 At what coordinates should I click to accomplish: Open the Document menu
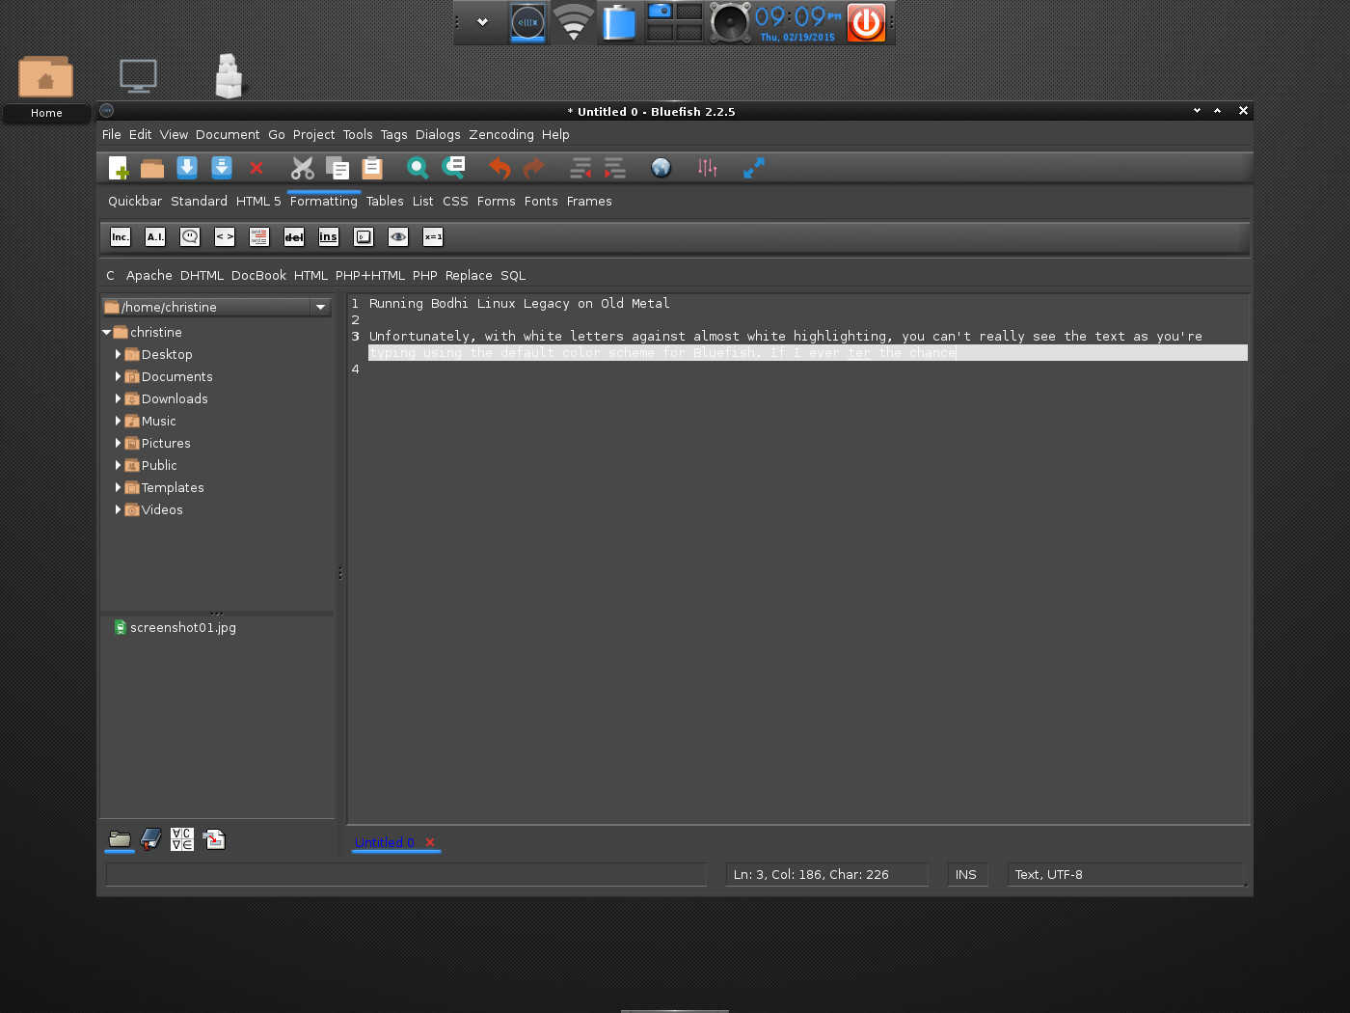pos(228,134)
